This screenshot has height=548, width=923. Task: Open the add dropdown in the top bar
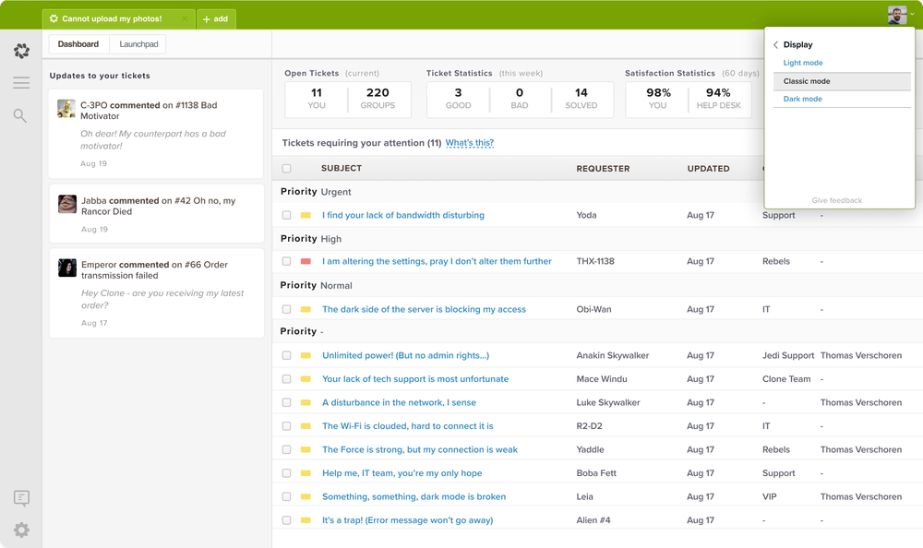click(216, 18)
